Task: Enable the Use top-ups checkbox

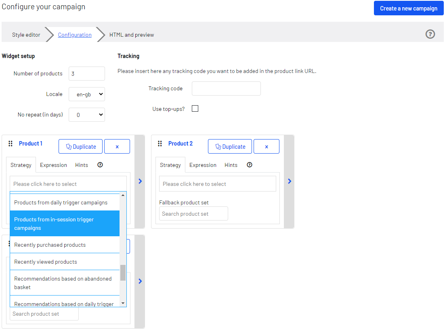Action: (195, 108)
